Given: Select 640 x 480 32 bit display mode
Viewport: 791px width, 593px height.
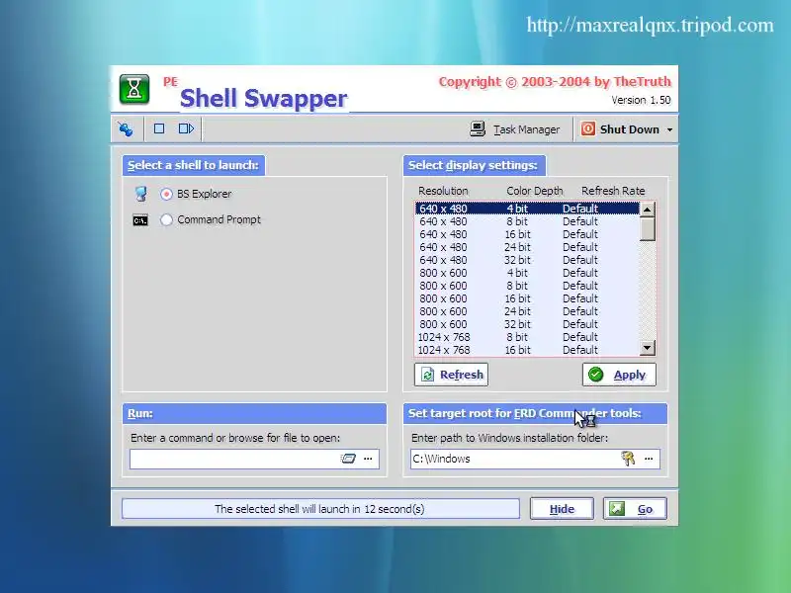Looking at the screenshot, I should pyautogui.click(x=527, y=260).
